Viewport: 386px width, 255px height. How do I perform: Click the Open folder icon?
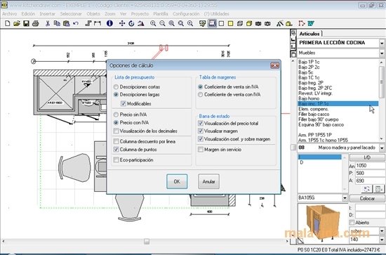17,23
